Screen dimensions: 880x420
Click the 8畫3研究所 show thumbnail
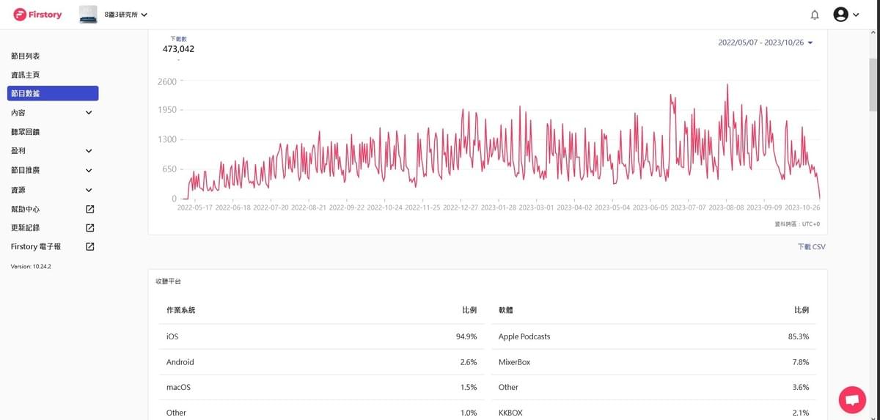tap(88, 15)
